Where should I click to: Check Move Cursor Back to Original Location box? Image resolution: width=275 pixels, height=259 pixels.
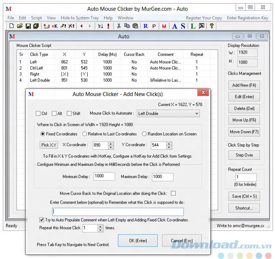coord(173,193)
